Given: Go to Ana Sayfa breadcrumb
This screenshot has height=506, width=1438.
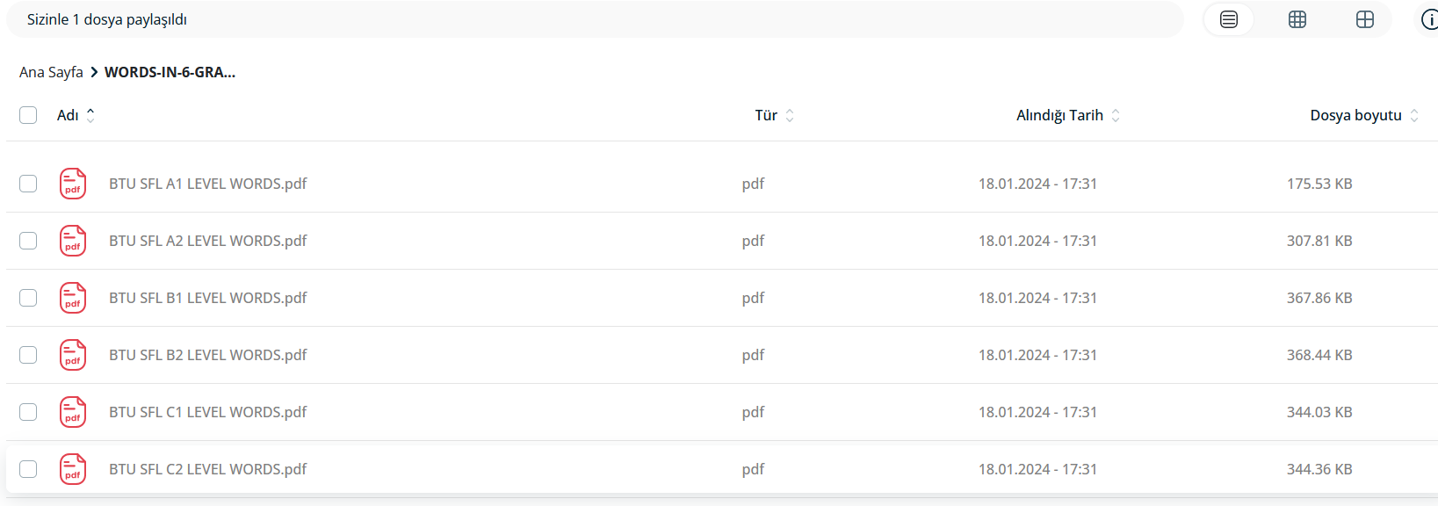Looking at the screenshot, I should [51, 72].
